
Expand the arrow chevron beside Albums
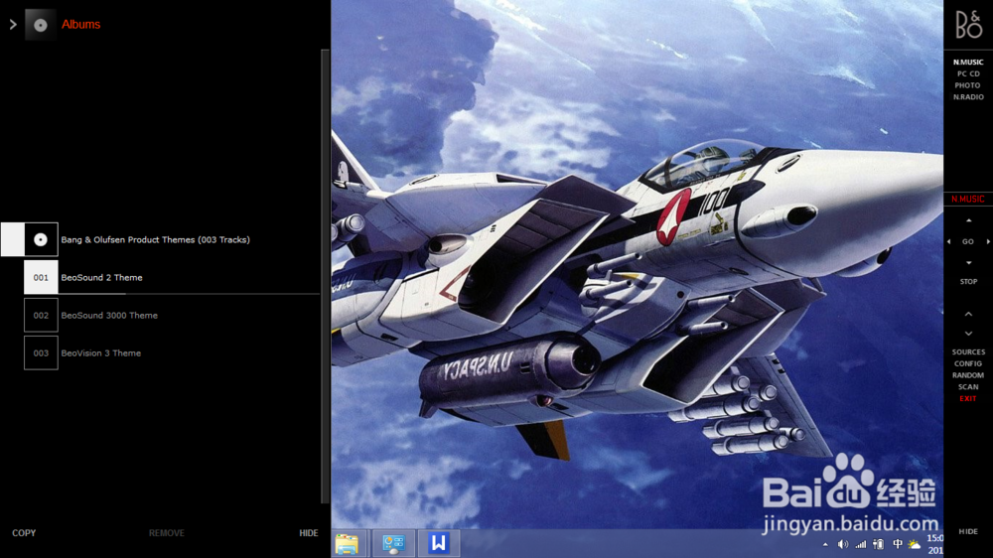click(13, 25)
